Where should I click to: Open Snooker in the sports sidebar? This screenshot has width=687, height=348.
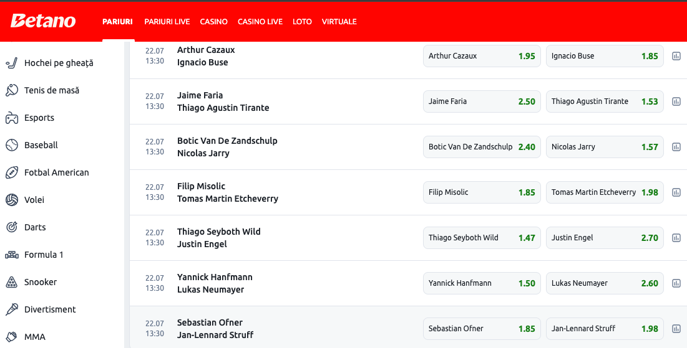41,282
